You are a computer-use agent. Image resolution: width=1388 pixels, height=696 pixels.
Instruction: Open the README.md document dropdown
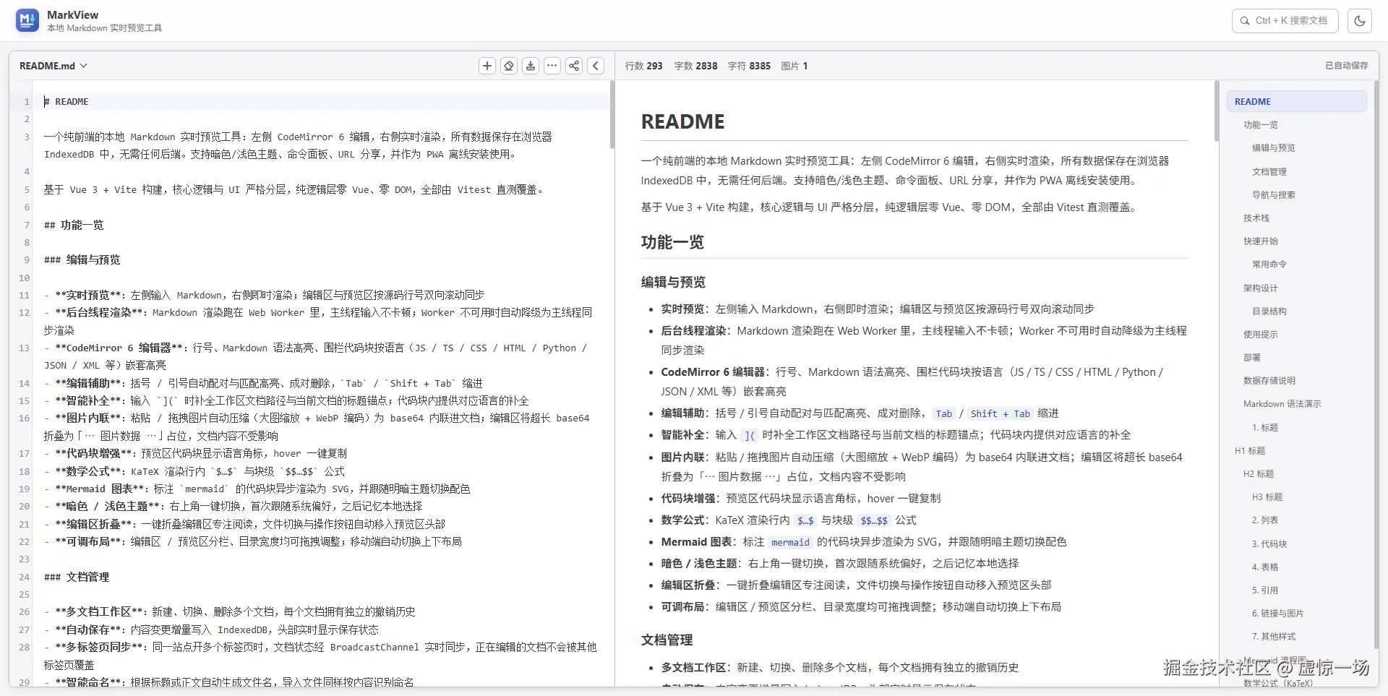pos(53,66)
